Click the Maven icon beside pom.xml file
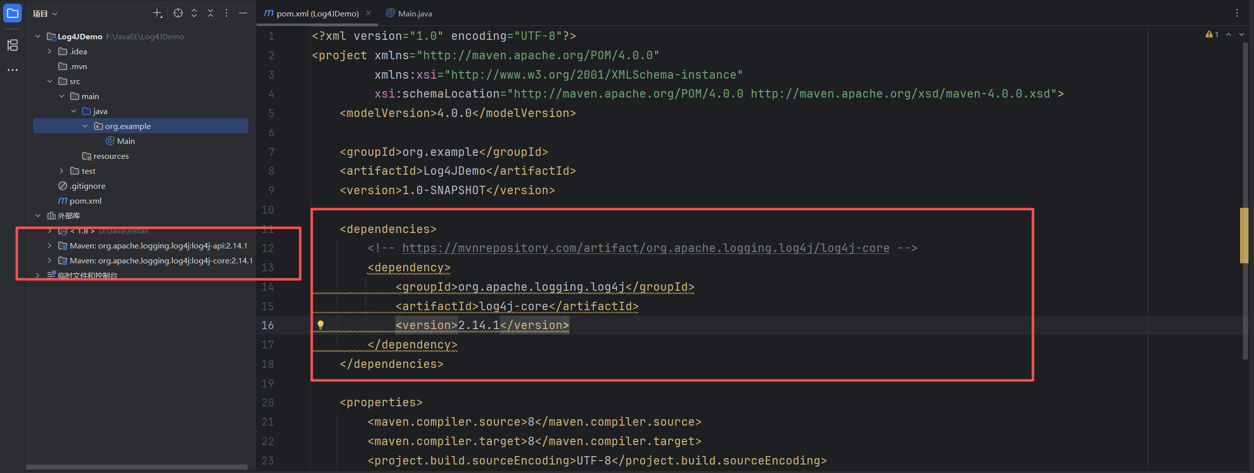The width and height of the screenshot is (1254, 473). click(x=63, y=201)
